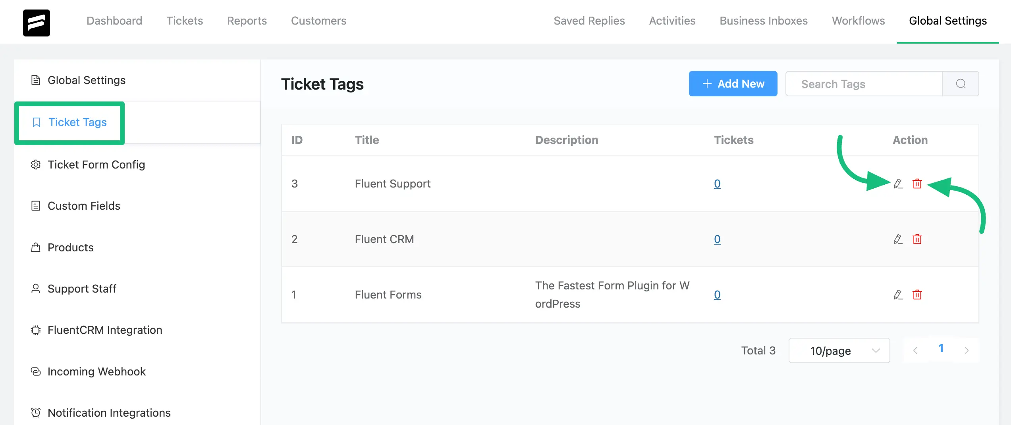Click the Support Staff person icon
Image resolution: width=1011 pixels, height=425 pixels.
36,289
